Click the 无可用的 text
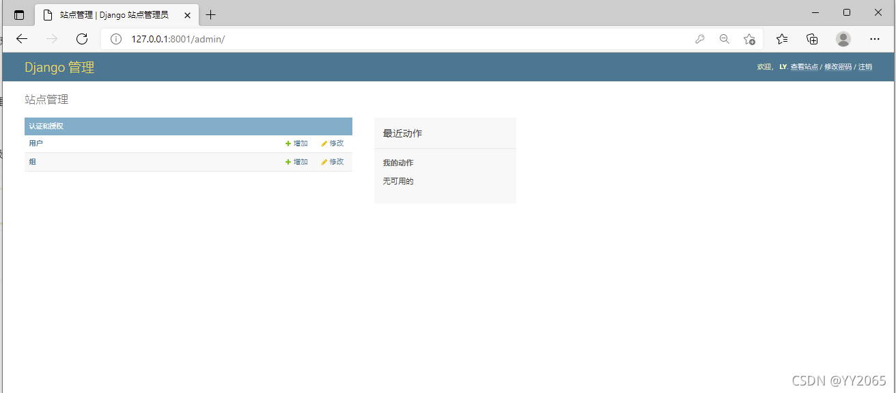Screen dimensions: 896x393 tap(398, 181)
